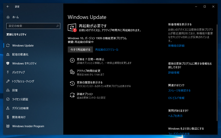Click the 配信の最適化 icon
This screenshot has width=221, height=138.
[x=8, y=55]
